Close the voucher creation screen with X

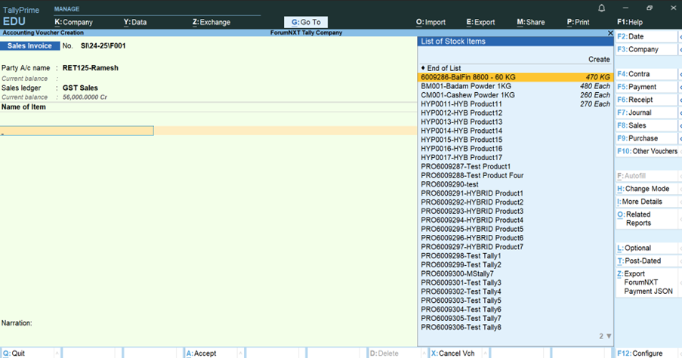(x=609, y=32)
